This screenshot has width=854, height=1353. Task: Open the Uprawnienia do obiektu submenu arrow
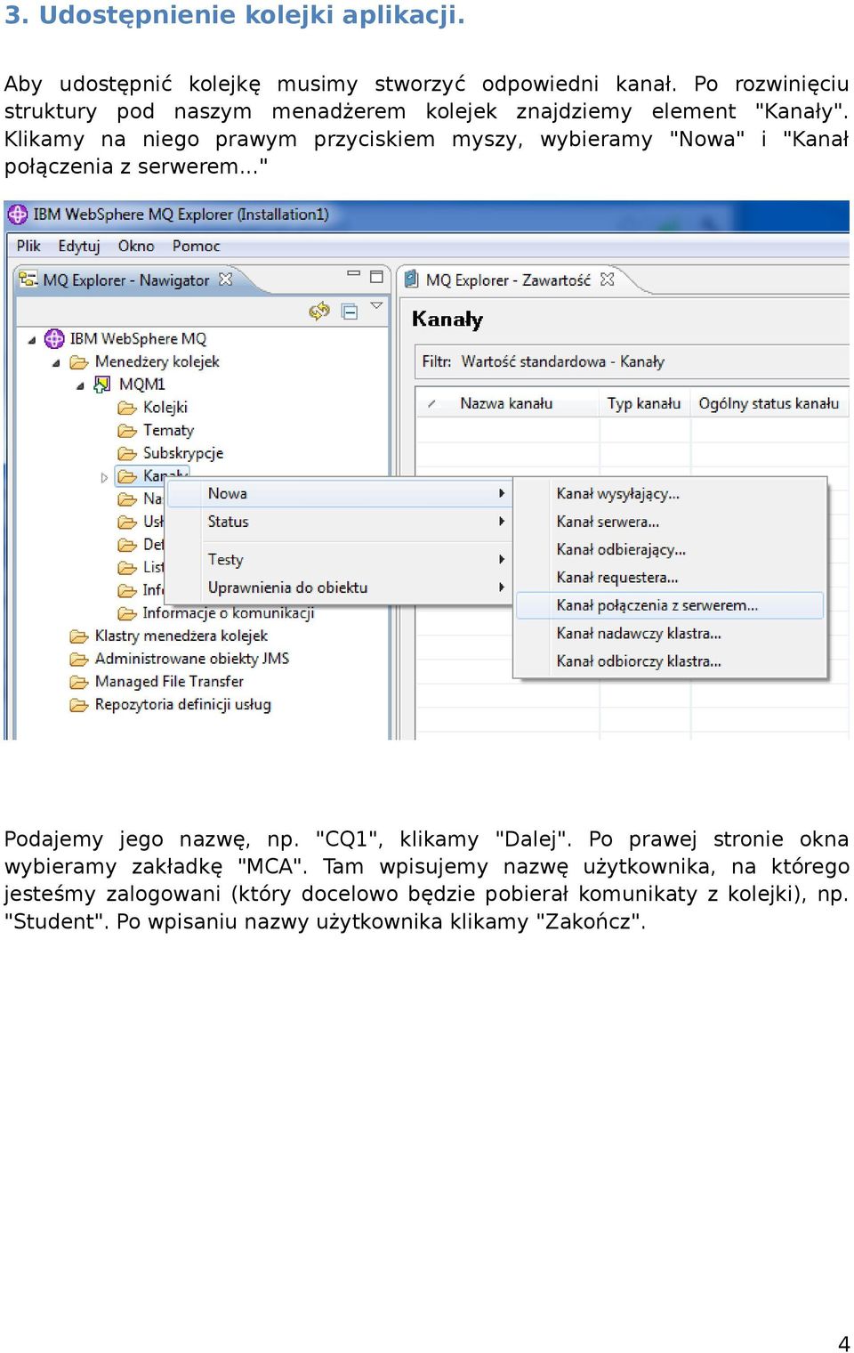click(x=502, y=587)
